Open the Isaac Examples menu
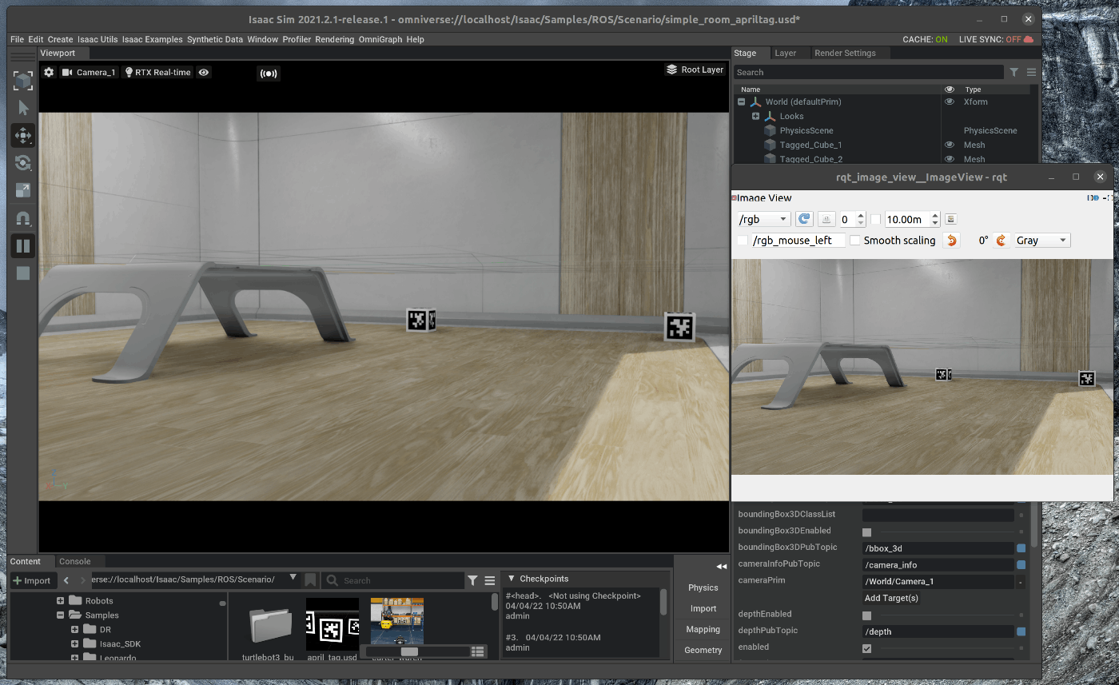Screen dimensions: 1119x685 pos(153,39)
